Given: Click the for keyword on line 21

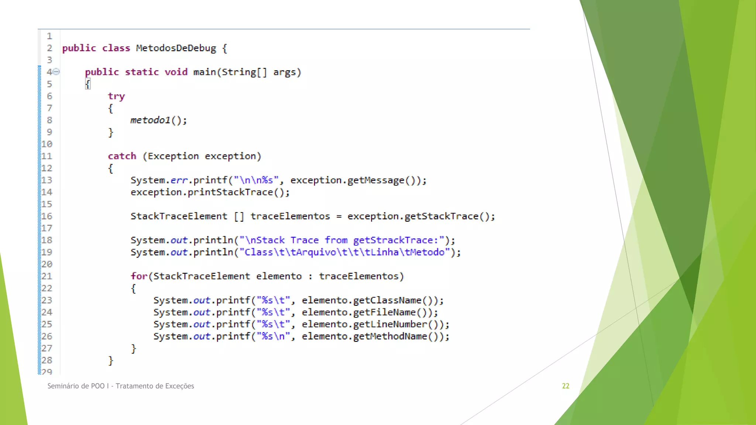Looking at the screenshot, I should point(139,276).
